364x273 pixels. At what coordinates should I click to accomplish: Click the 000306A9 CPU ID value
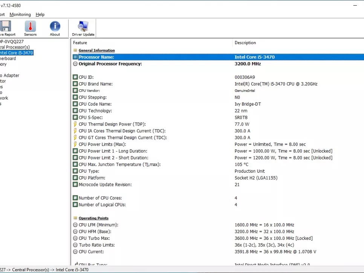(245, 77)
